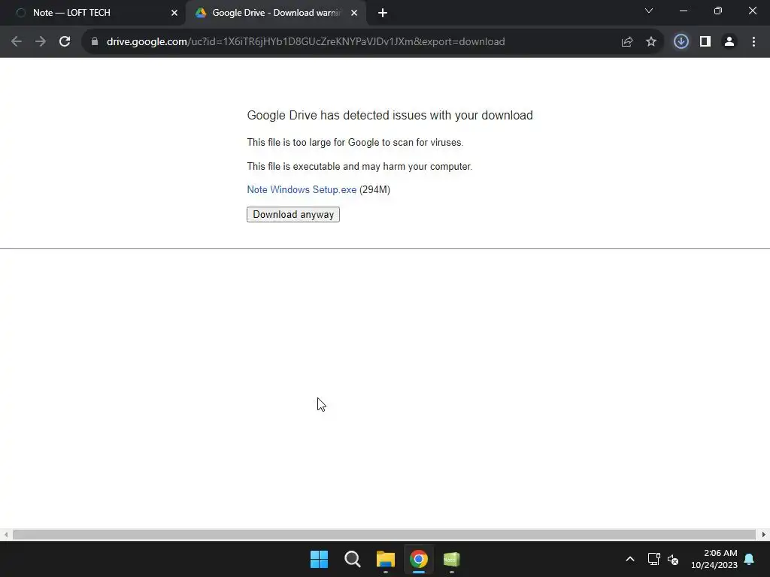
Task: Open File Explorer from taskbar
Action: [386, 559]
